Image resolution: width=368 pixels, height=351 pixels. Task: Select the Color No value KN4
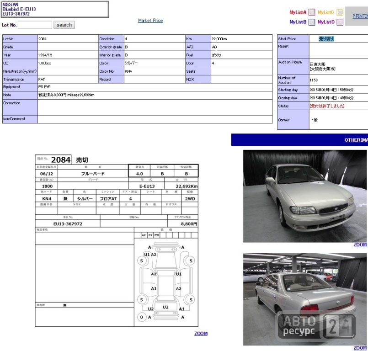(x=128, y=71)
